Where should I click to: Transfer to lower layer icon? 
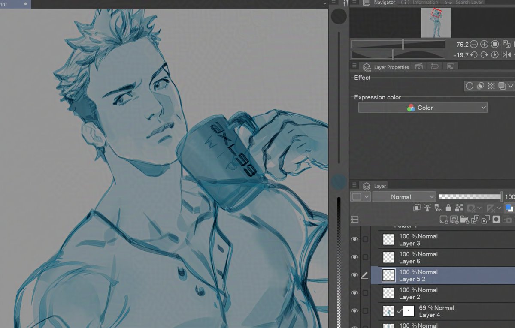[475, 220]
